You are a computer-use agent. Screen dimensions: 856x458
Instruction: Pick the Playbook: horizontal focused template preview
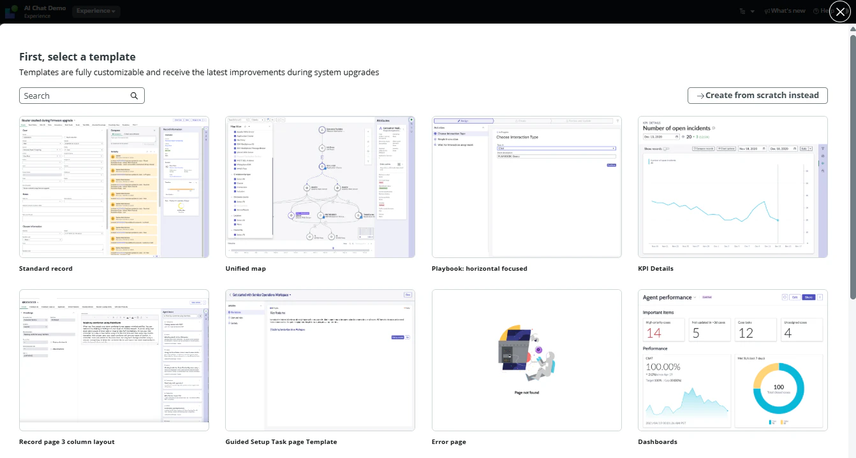pyautogui.click(x=527, y=187)
